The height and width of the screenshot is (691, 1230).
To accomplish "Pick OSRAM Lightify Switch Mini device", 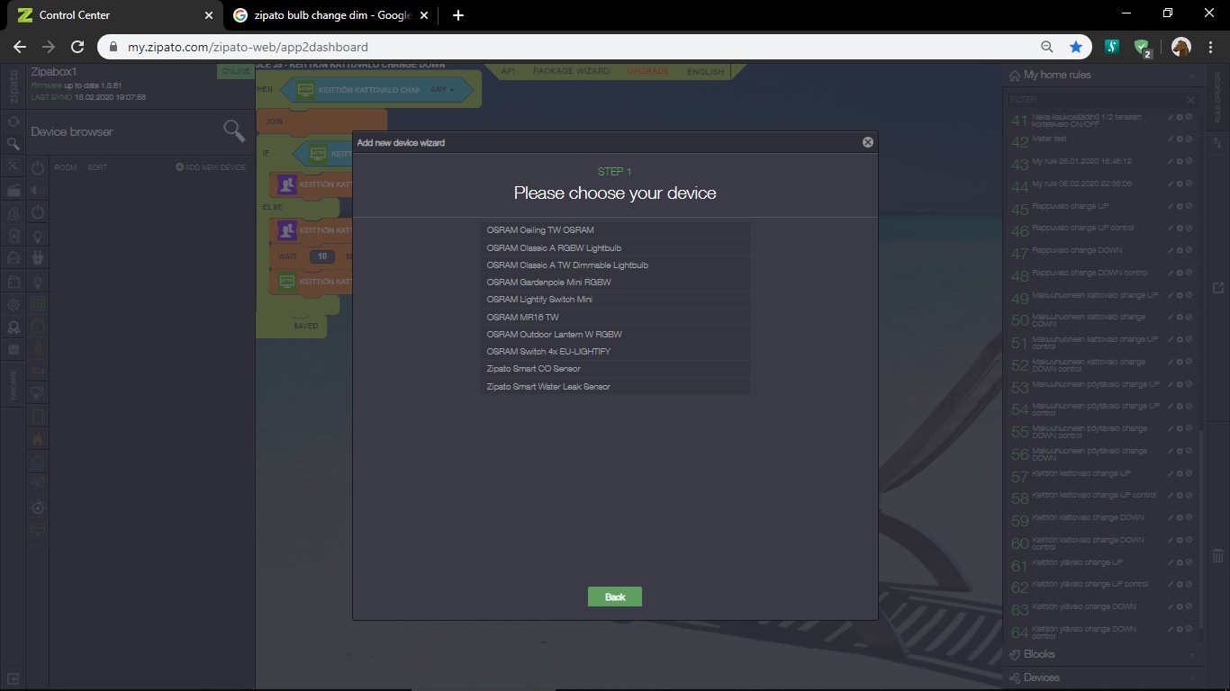I will coord(539,300).
